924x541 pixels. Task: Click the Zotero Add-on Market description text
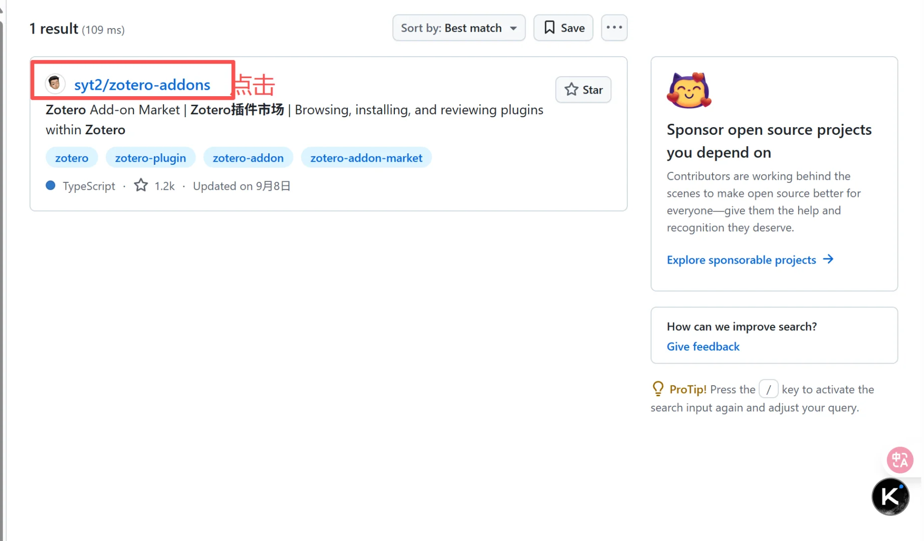(x=295, y=120)
